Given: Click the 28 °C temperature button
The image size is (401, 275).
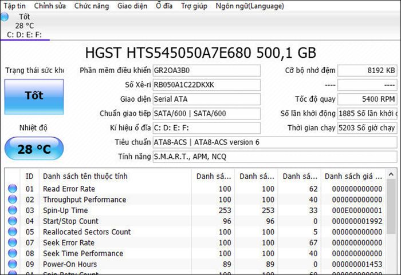Looking at the screenshot, I should [34, 150].
